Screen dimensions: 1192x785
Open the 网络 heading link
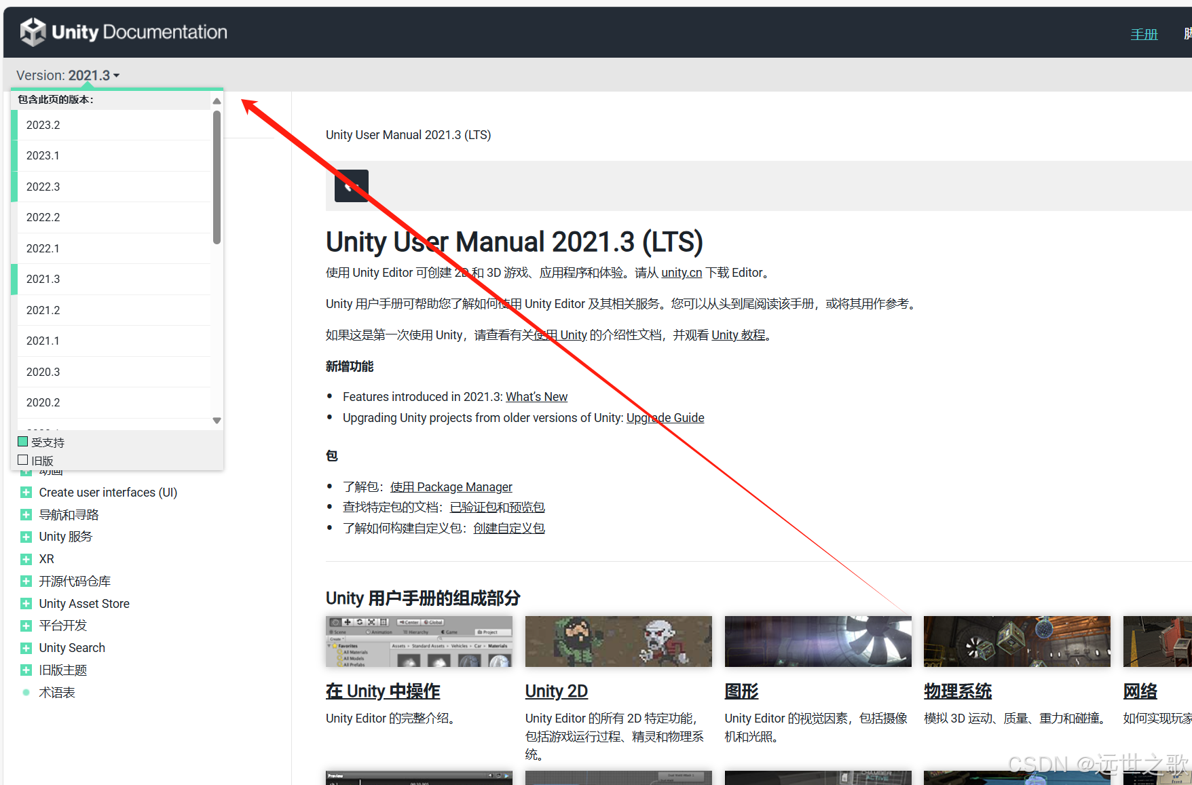(x=1140, y=691)
